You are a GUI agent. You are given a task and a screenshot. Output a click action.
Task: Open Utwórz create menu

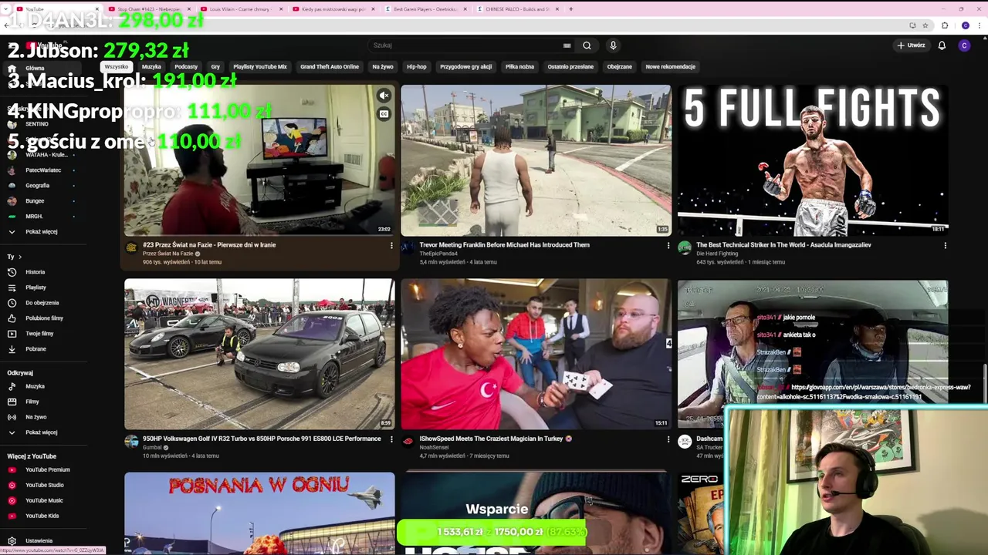911,45
